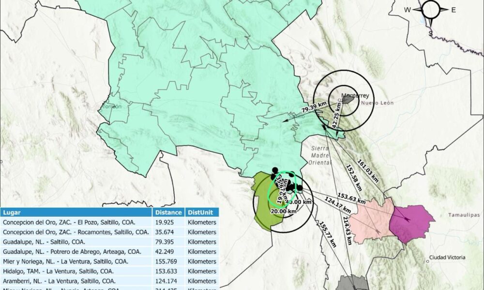Select the magenta municipality polygon
Viewport: 484px width, 290px height.
coord(411,222)
